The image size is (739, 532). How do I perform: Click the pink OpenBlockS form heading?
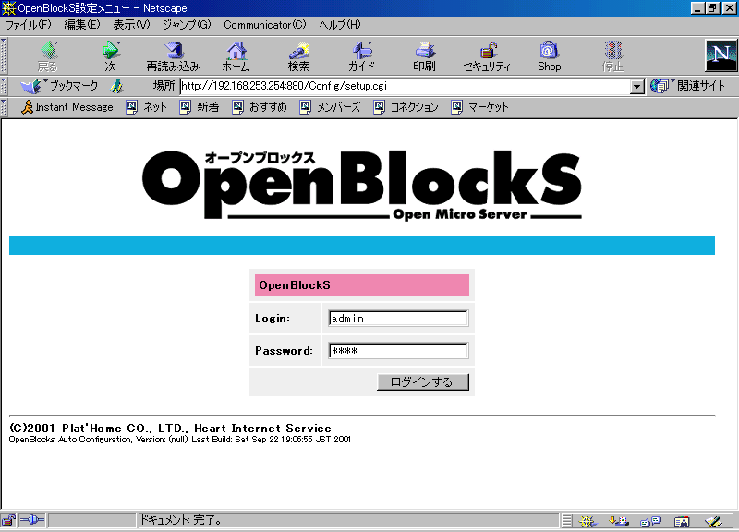(x=362, y=285)
